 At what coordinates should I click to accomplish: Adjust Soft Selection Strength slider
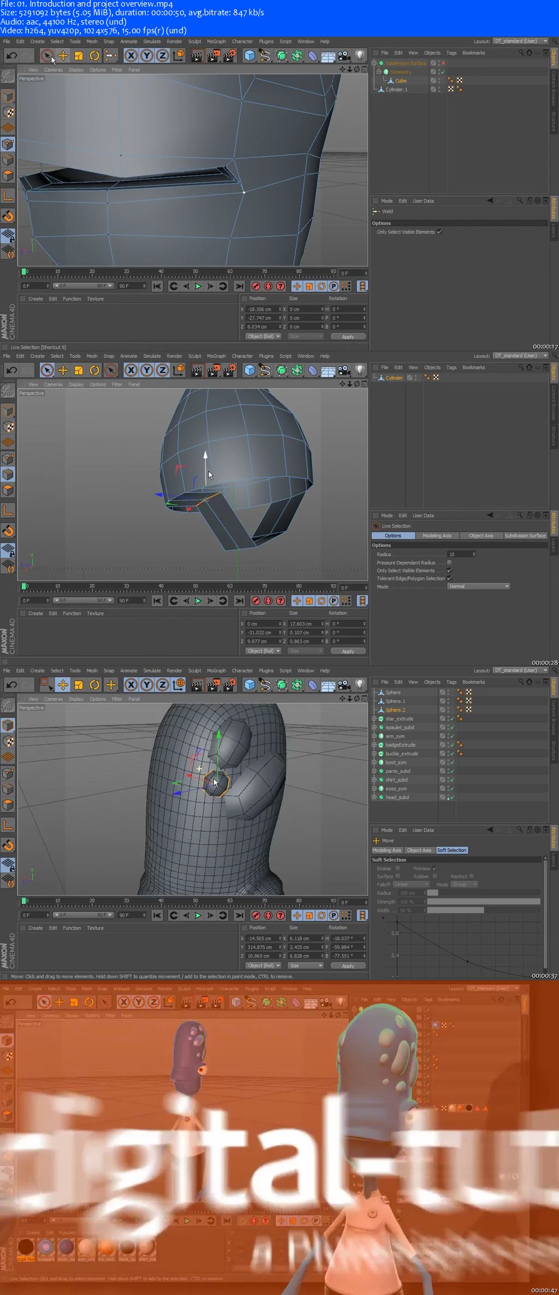484,902
